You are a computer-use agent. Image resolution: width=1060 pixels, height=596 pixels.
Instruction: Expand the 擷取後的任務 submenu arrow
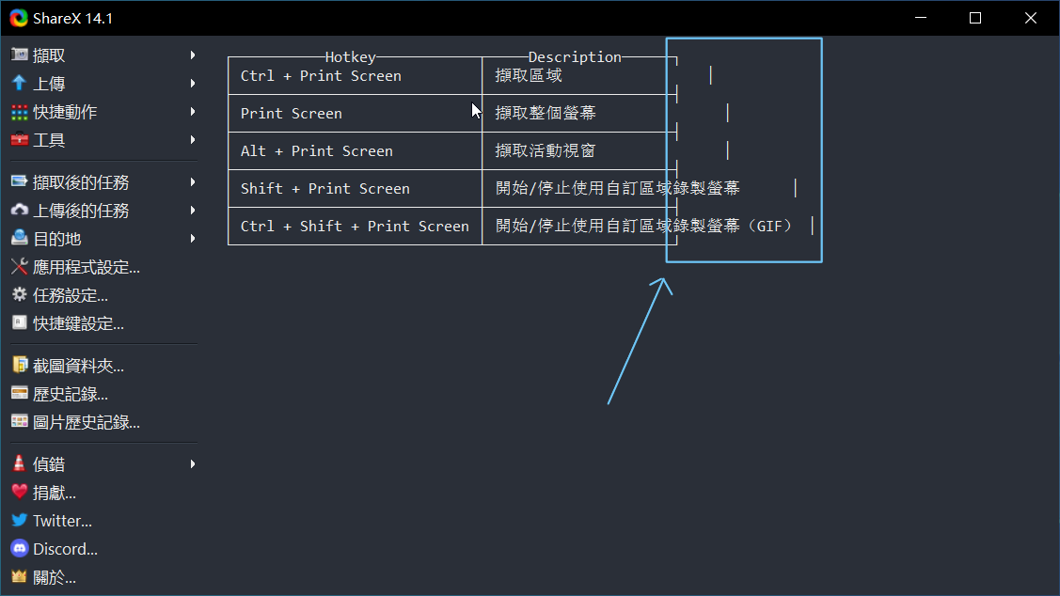(x=193, y=181)
